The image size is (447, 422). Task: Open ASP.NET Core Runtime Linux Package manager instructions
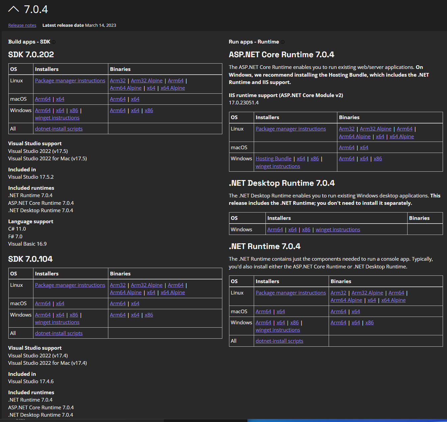(x=291, y=129)
